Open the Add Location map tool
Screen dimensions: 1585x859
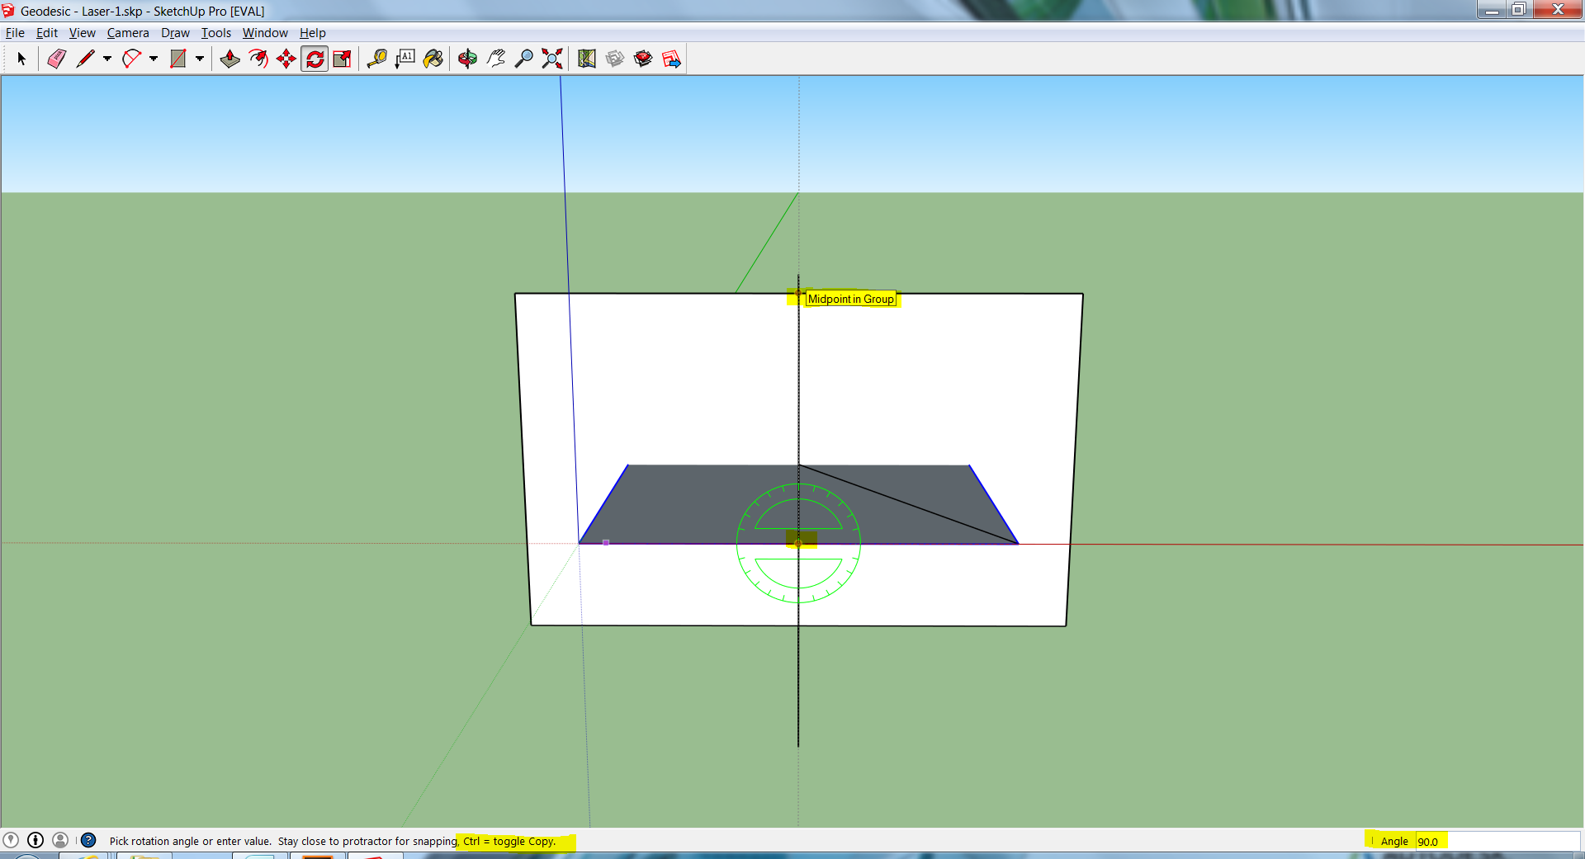(x=587, y=59)
